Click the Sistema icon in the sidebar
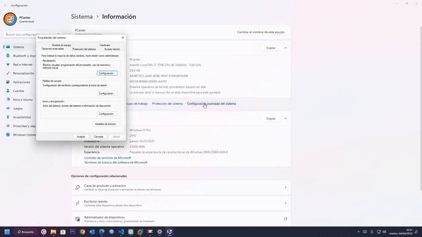 click(x=8, y=47)
